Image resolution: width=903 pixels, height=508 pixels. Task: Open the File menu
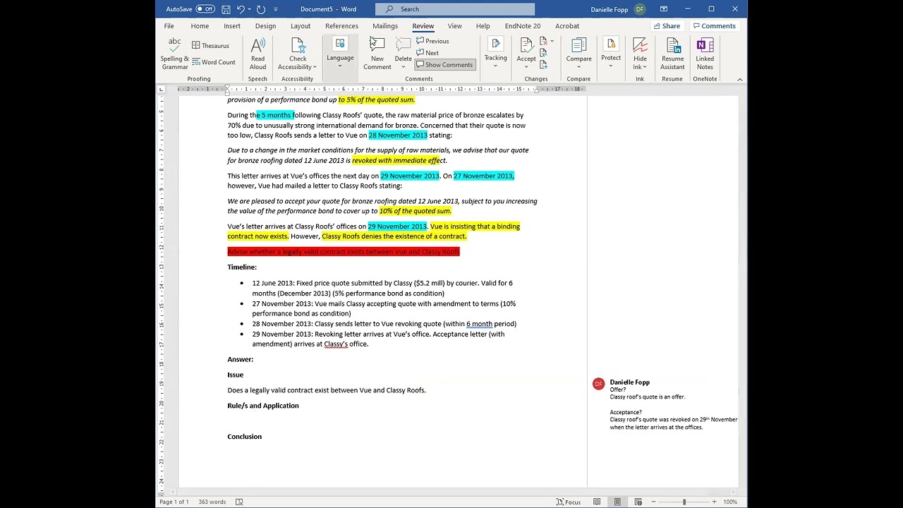(x=169, y=26)
